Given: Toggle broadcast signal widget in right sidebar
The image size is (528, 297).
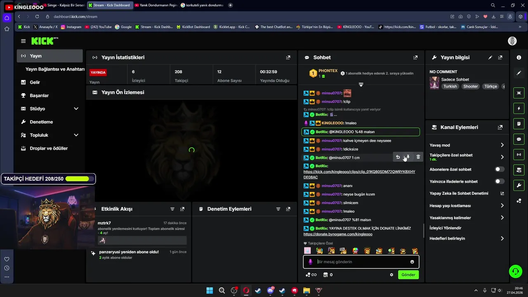Looking at the screenshot, I should tap(519, 155).
